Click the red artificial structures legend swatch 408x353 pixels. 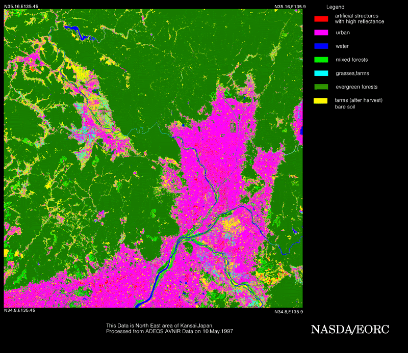pos(321,19)
